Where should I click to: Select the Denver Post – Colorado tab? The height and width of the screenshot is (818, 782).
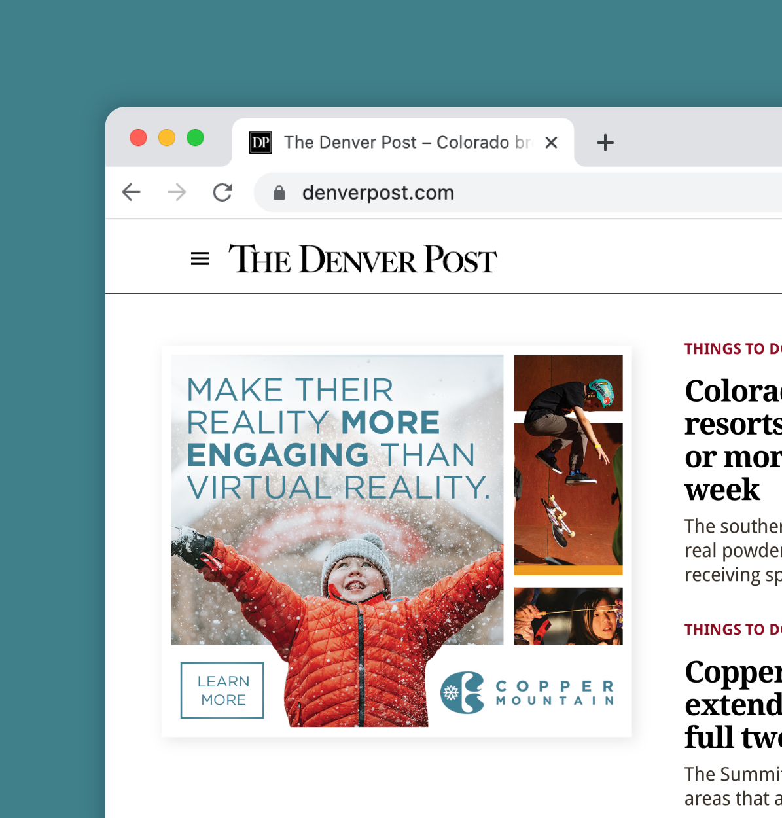(403, 142)
